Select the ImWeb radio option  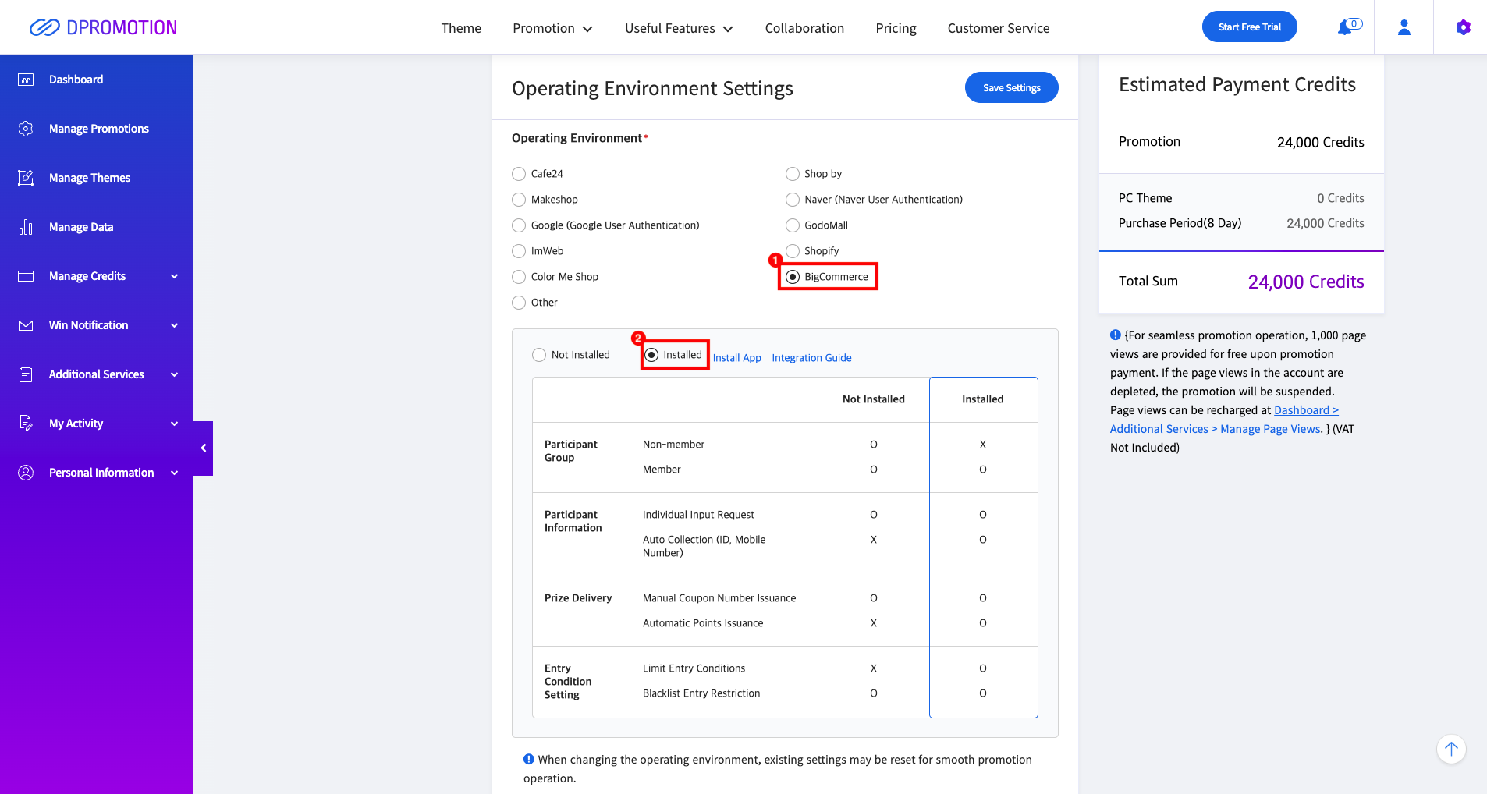pos(519,251)
